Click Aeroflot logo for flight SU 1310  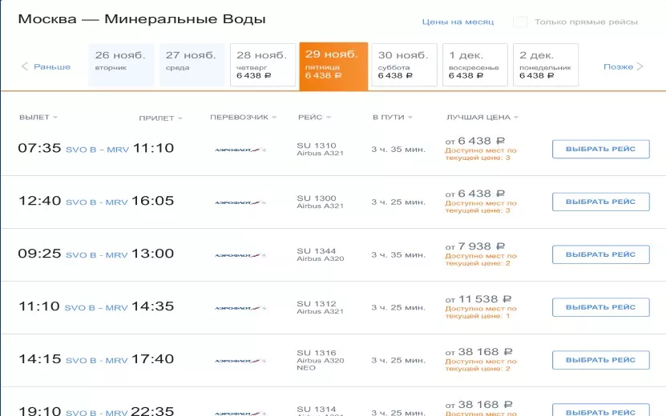pyautogui.click(x=240, y=149)
